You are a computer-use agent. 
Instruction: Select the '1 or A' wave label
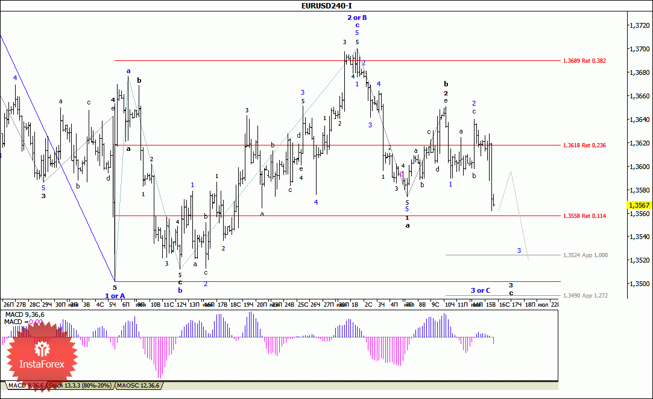115,296
